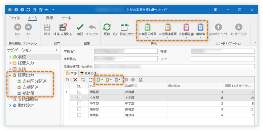Expand the 学校 tree node
Image resolution: width=263 pixels, height=131 pixels.
pos(10,57)
